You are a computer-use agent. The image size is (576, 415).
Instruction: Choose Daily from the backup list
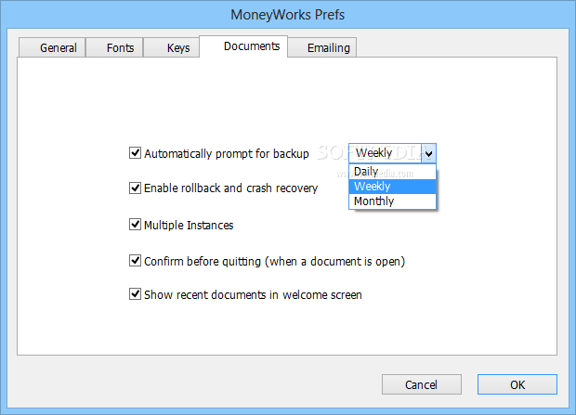[392, 172]
